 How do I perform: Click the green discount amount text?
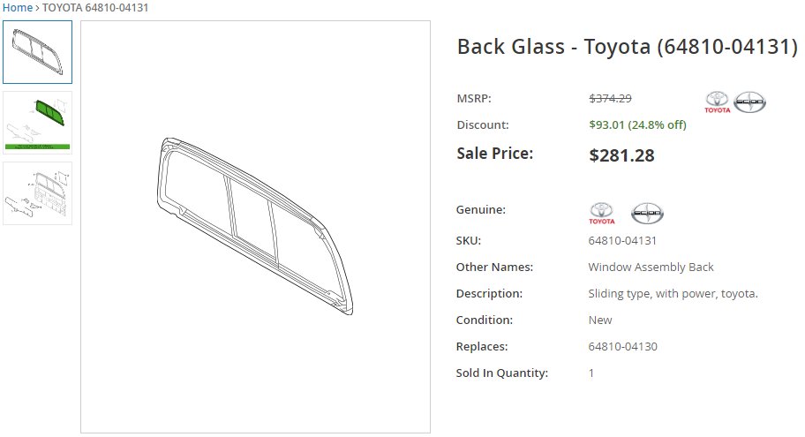(x=637, y=124)
